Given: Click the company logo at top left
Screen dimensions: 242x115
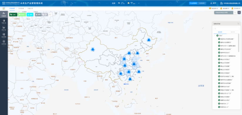Looking at the screenshot, I should (x=11, y=3).
